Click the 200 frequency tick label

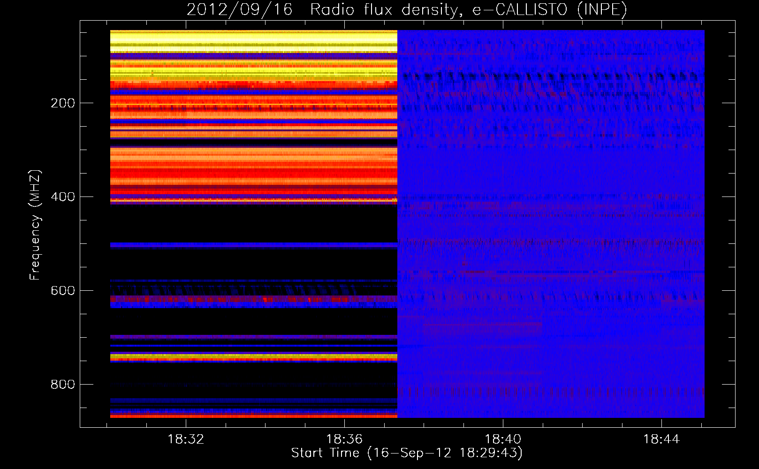click(63, 103)
